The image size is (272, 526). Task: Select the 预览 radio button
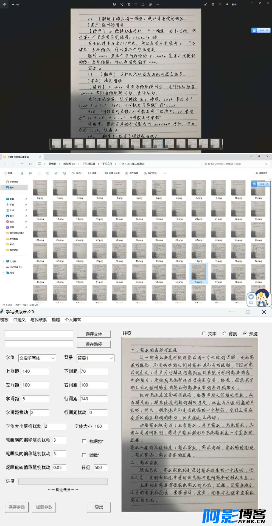(x=245, y=333)
